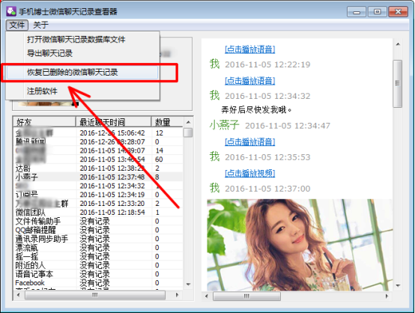The height and width of the screenshot is (313, 415).
Task: Click chat panel scroll up arrow
Action: (398, 44)
